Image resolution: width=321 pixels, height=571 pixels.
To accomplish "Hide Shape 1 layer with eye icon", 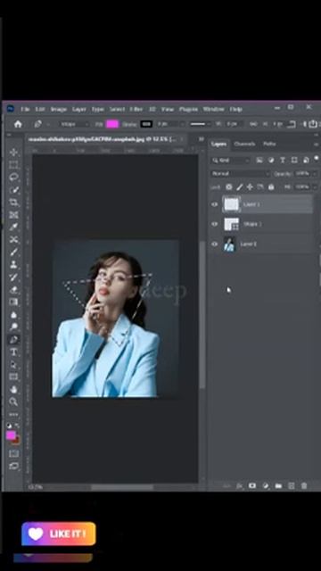I will (x=214, y=224).
